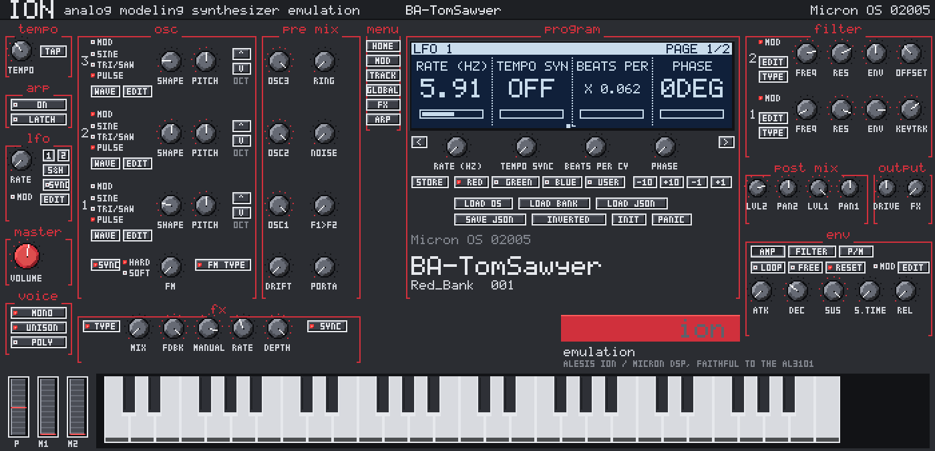Toggle the envelope Loop switch
This screenshot has width=935, height=451.
[768, 268]
